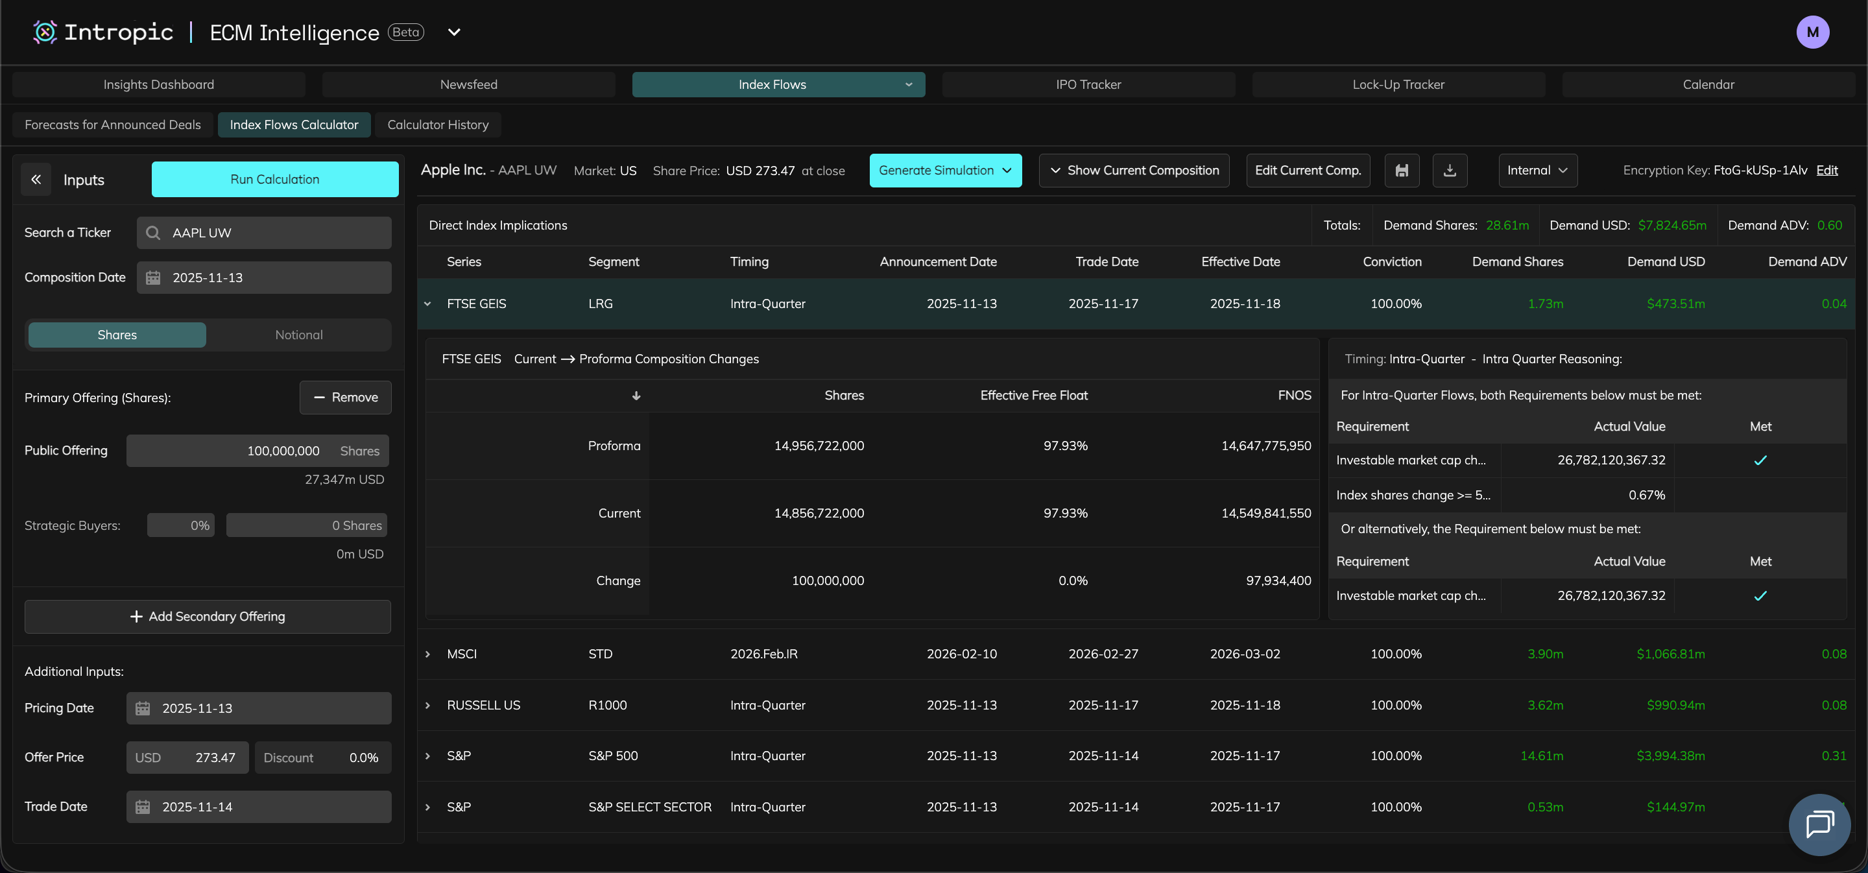Open the Internal dropdown

coord(1537,171)
